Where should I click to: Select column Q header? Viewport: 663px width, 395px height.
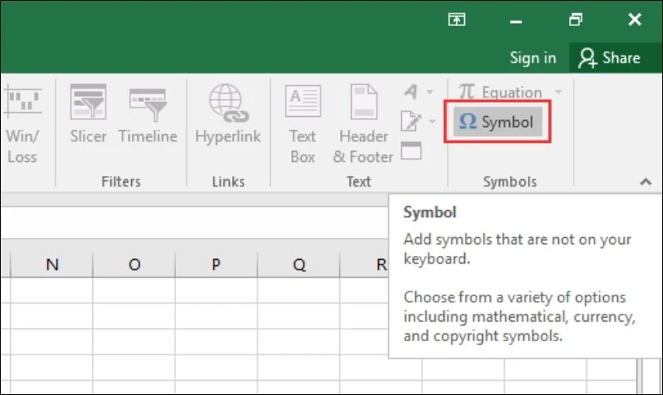[298, 265]
